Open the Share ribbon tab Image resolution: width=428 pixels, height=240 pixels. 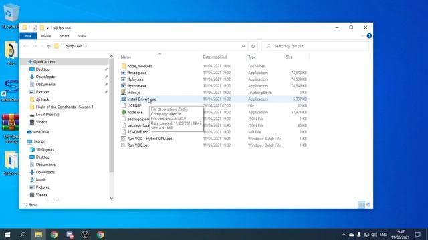(x=64, y=36)
